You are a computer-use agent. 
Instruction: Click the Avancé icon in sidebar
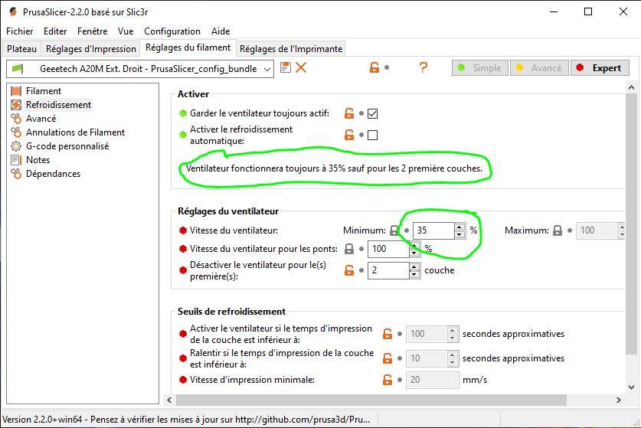pos(16,119)
